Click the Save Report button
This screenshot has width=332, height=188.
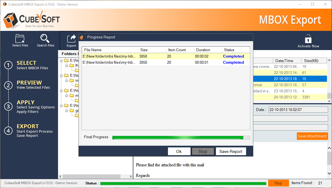coord(231,151)
